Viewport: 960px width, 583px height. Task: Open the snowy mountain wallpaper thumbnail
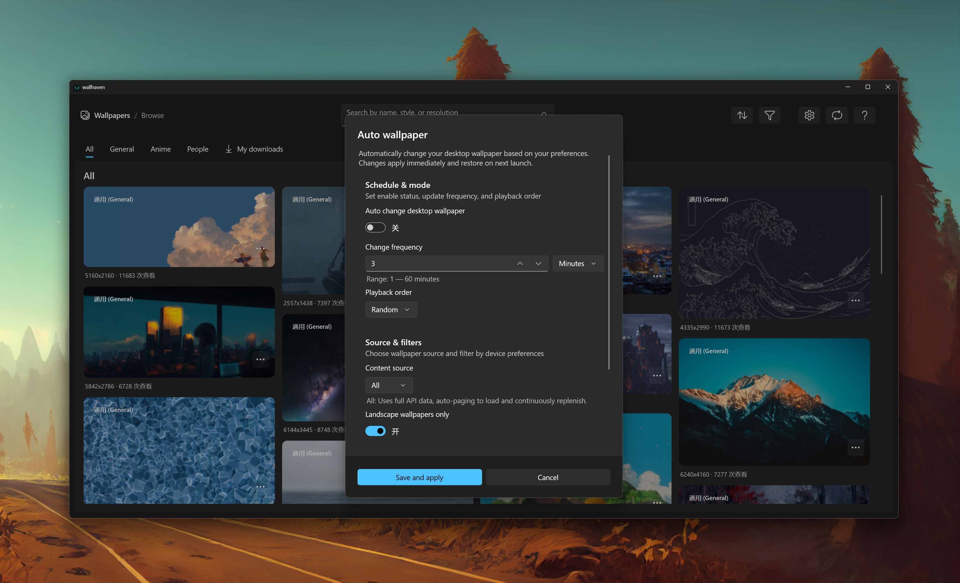774,402
